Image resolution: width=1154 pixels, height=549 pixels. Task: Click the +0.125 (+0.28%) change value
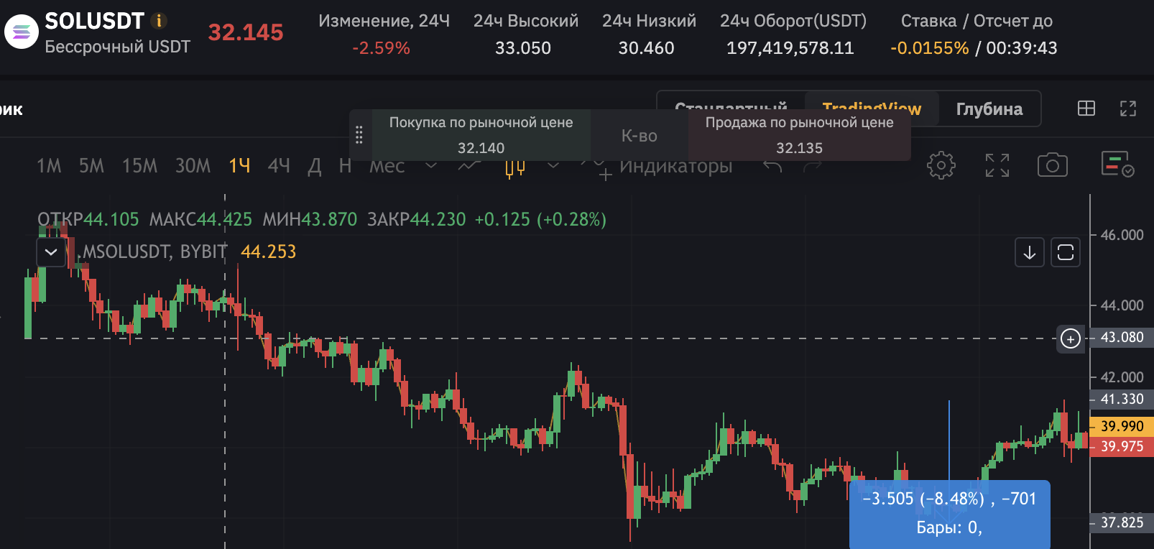[x=541, y=219]
